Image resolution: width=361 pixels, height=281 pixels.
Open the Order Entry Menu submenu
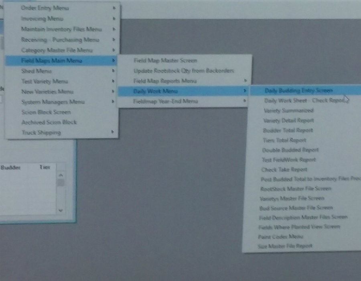point(45,8)
